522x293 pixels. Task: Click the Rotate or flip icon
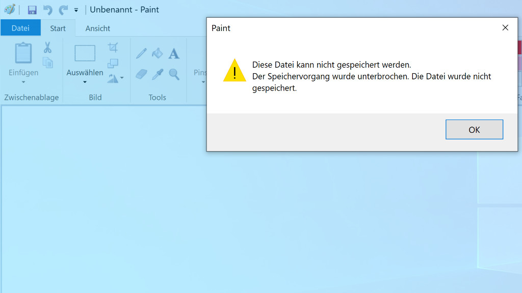click(113, 78)
